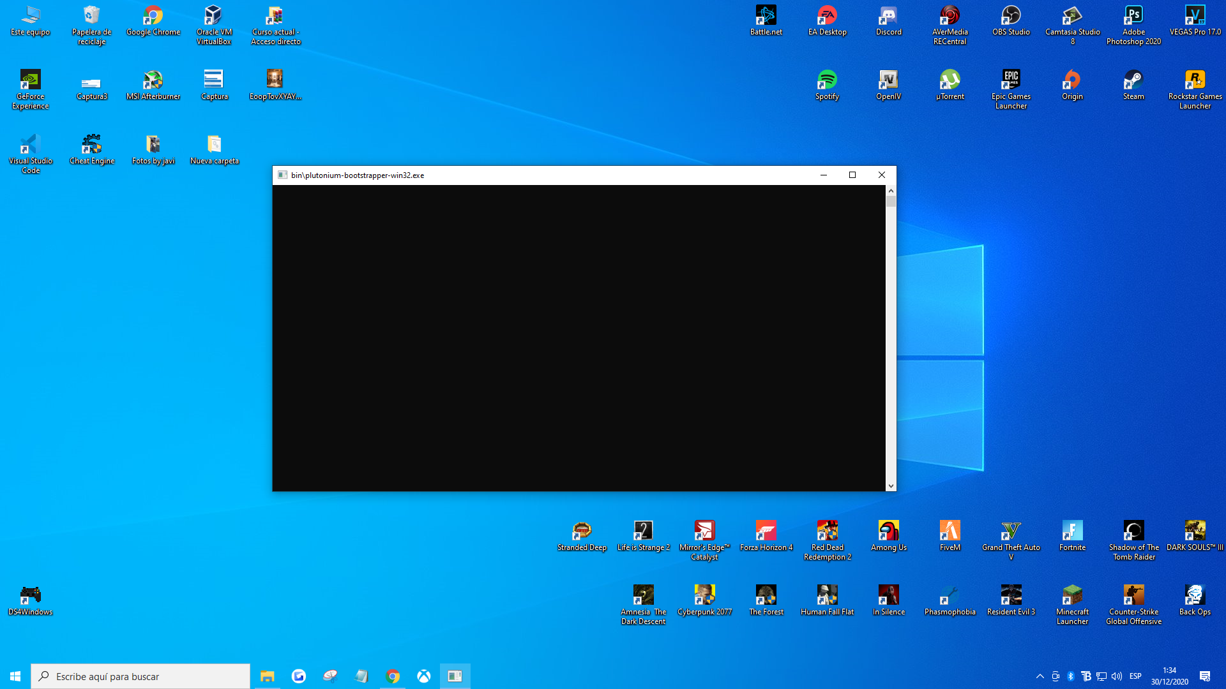
Task: Select the Resident Evil 3 icon
Action: point(1011,601)
